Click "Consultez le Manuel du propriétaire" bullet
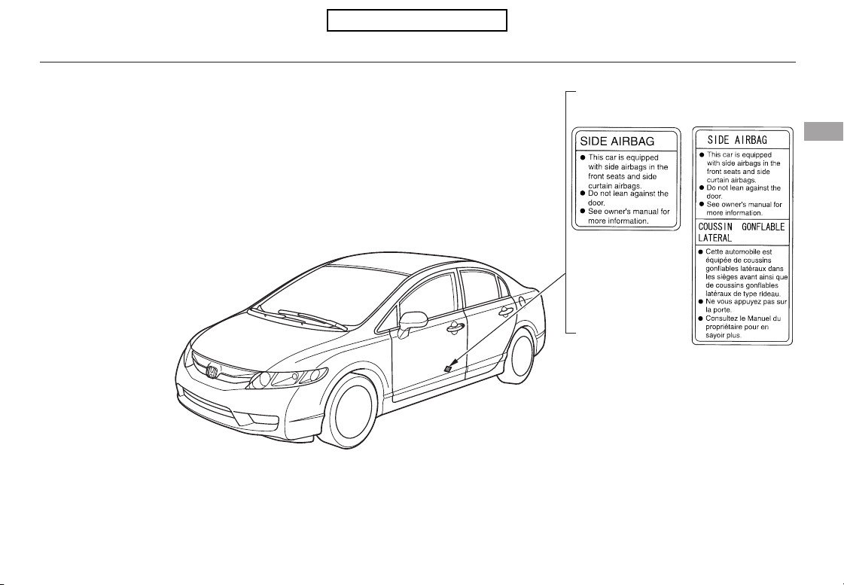Viewport: 844px width, 585px height. [x=739, y=327]
